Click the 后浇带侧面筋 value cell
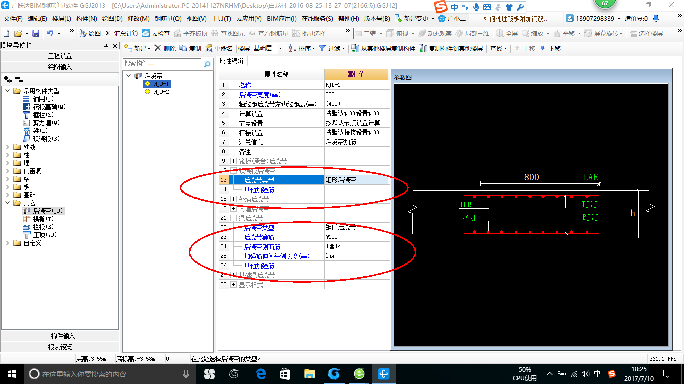This screenshot has height=384, width=684. 356,246
